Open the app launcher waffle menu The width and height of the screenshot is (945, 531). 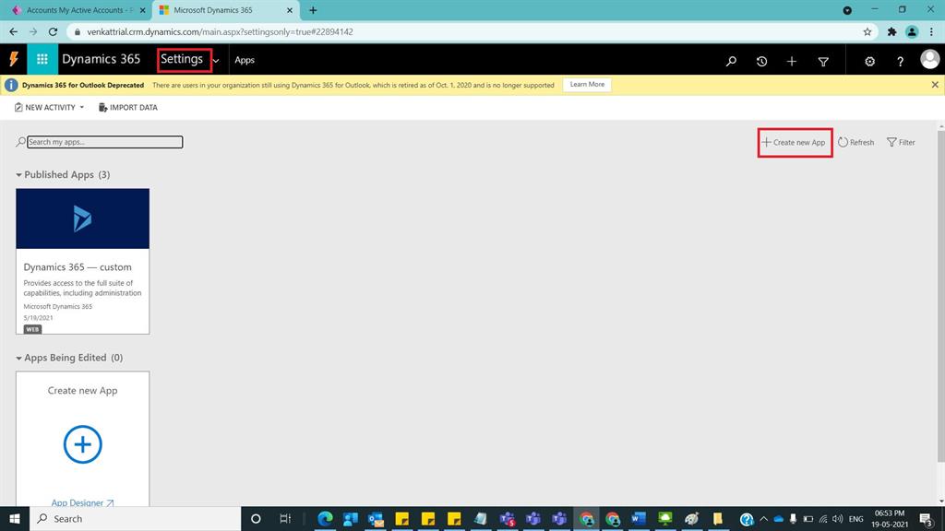pos(41,60)
